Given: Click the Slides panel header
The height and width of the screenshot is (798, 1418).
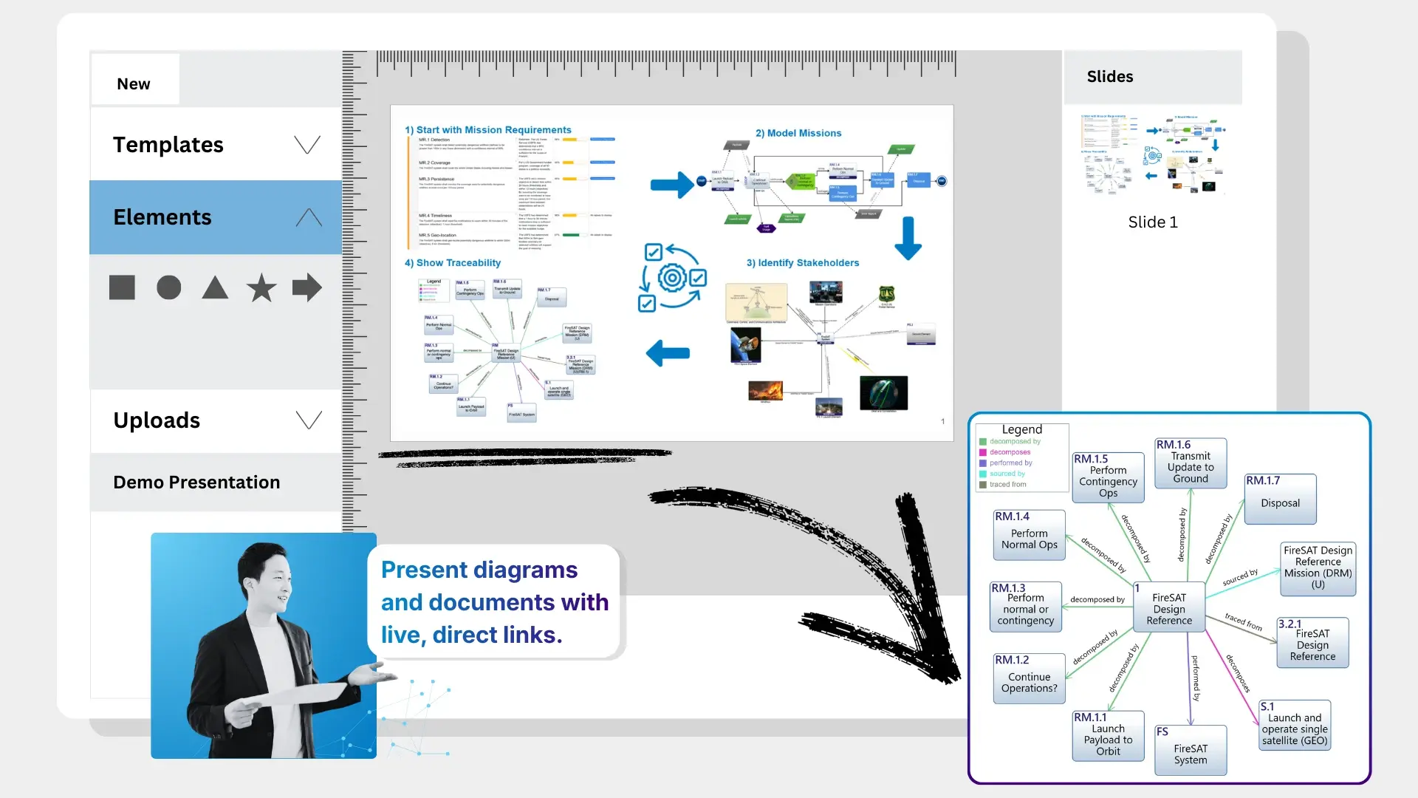Looking at the screenshot, I should tap(1153, 77).
